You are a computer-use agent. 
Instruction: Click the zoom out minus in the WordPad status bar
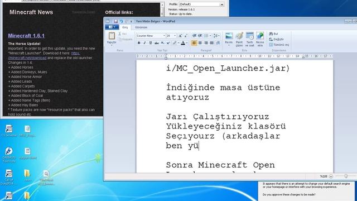coord(331,176)
